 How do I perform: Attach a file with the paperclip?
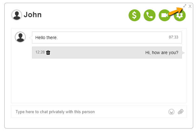181,112
